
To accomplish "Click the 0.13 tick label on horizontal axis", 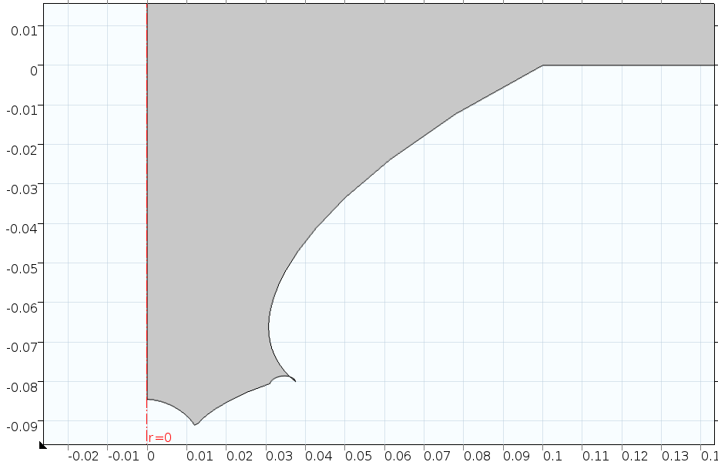I will (x=675, y=456).
